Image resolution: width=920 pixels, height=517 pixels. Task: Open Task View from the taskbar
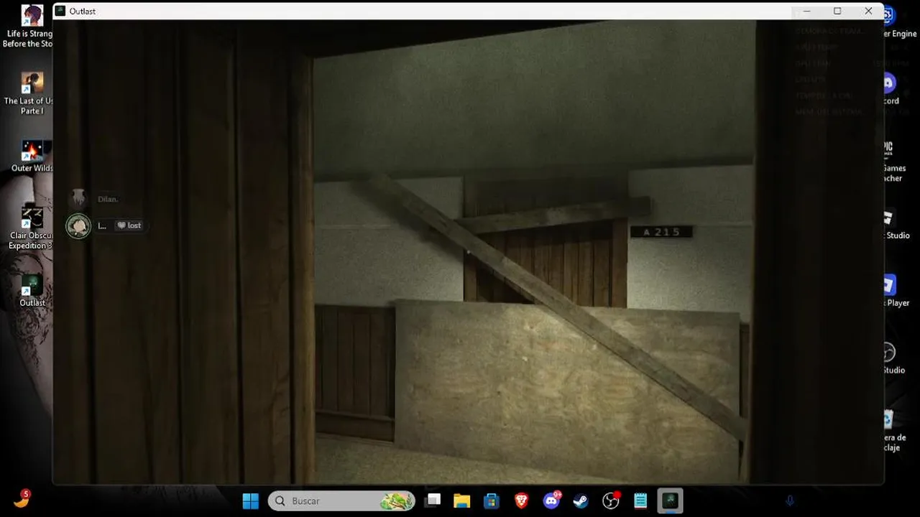point(433,500)
